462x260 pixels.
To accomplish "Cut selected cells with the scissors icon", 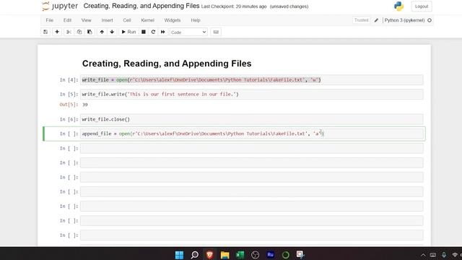I will tap(69, 32).
